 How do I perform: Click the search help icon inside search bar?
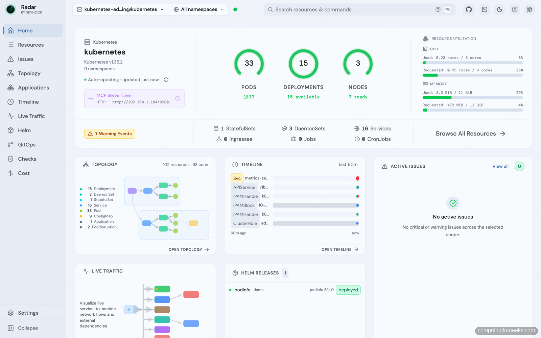[x=438, y=9]
